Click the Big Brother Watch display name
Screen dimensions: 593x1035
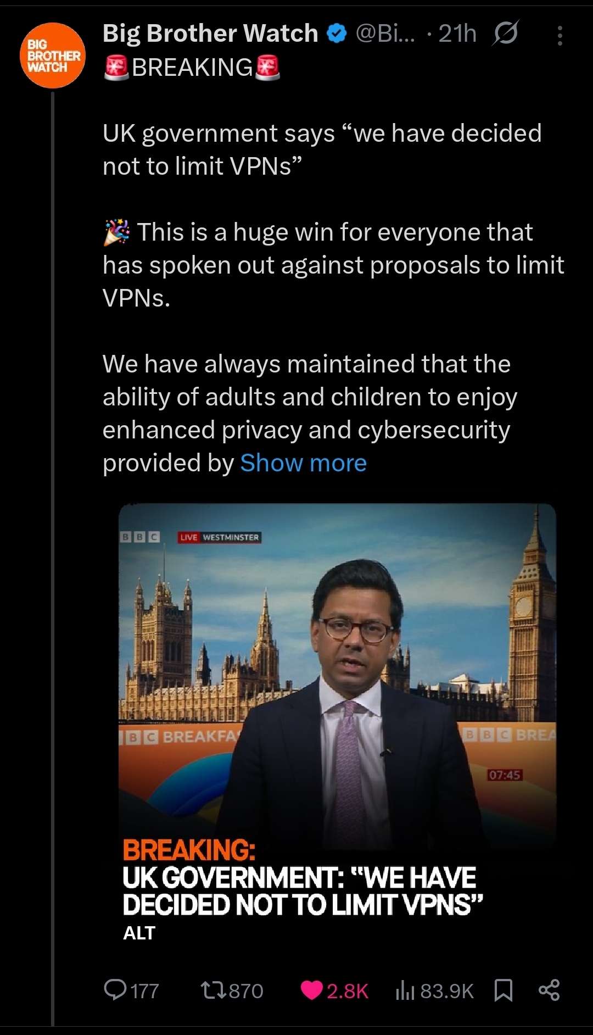pos(210,34)
